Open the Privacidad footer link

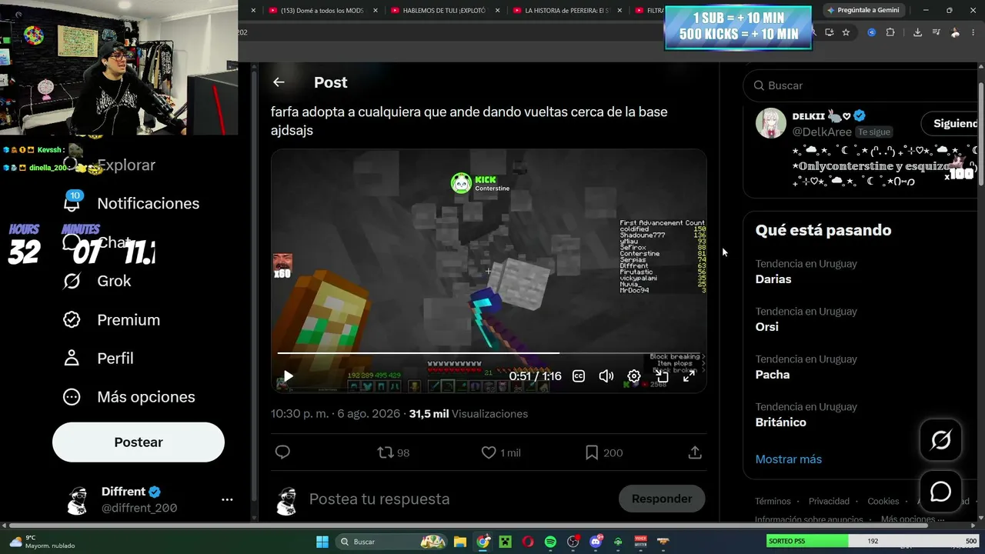(x=829, y=501)
